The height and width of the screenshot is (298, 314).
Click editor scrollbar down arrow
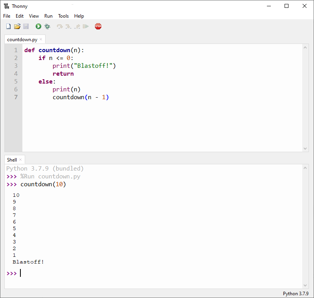(x=305, y=148)
